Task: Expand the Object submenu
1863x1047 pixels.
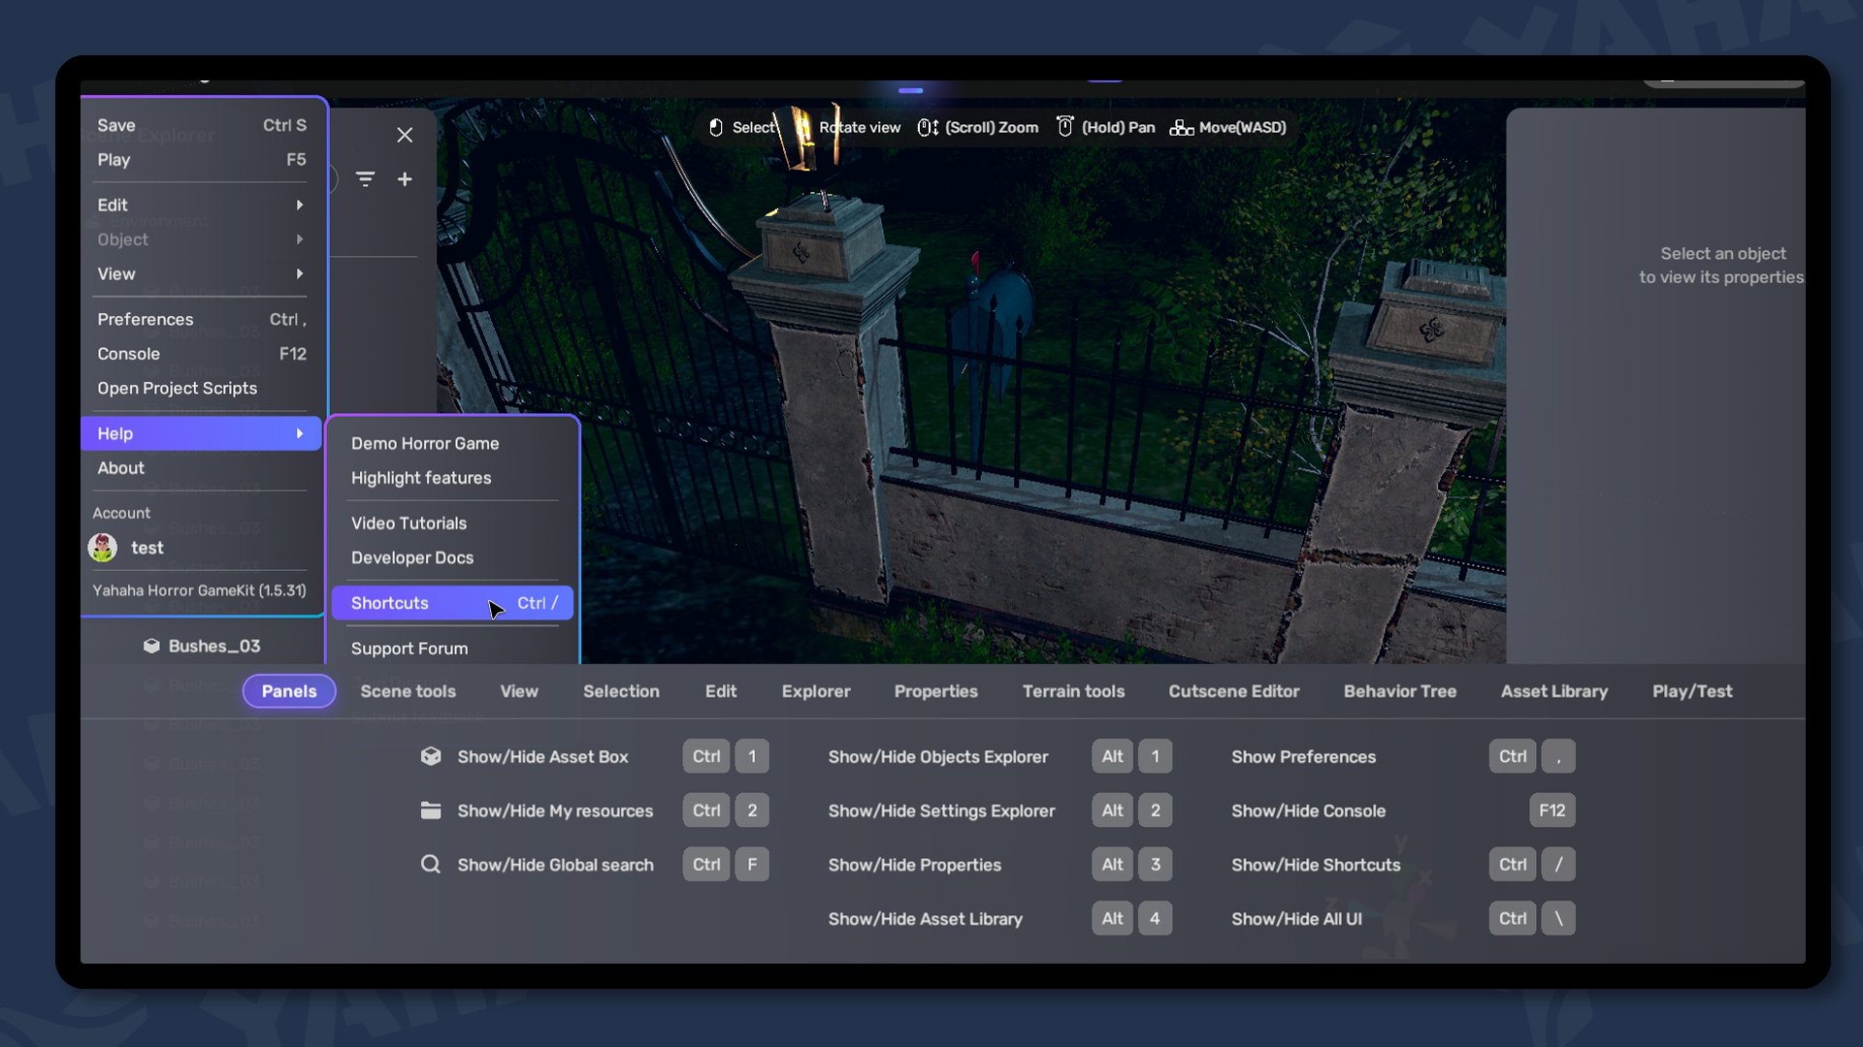Action: [x=201, y=239]
